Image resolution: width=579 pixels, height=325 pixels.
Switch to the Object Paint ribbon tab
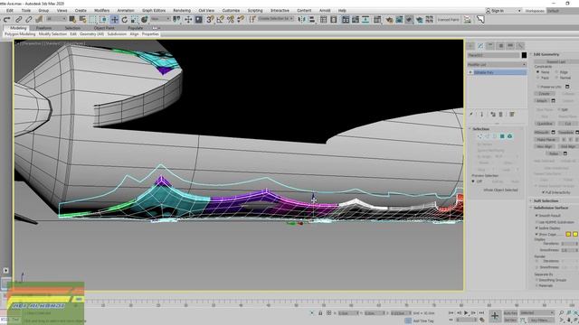104,28
